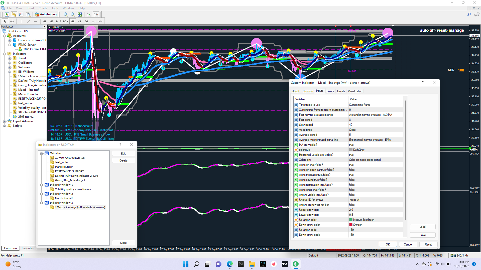Toggle chart auto scroll
Screen dimensions: 481x270
(89, 14)
